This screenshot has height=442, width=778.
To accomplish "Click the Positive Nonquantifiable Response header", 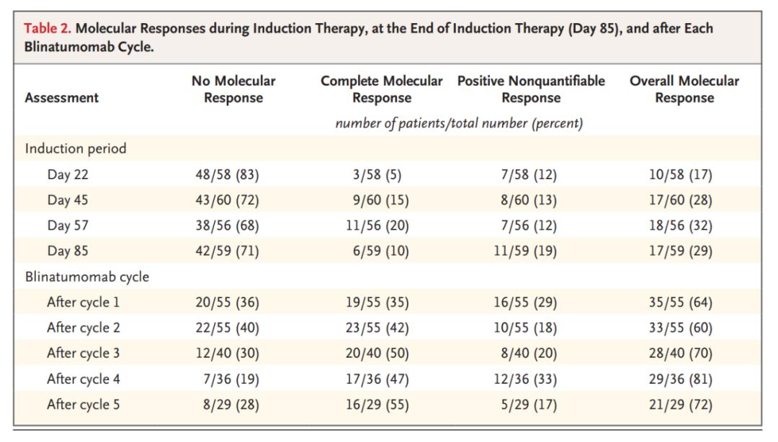I will [531, 90].
